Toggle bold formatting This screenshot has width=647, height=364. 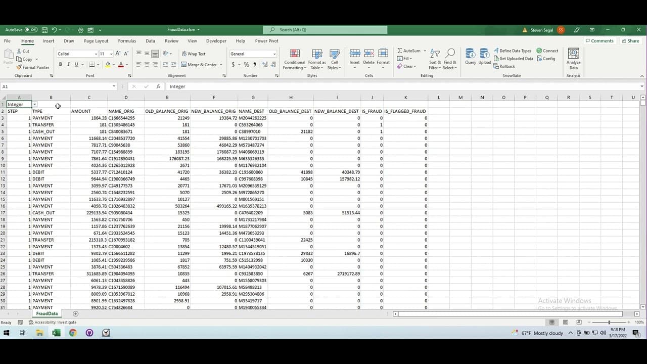[x=60, y=65]
